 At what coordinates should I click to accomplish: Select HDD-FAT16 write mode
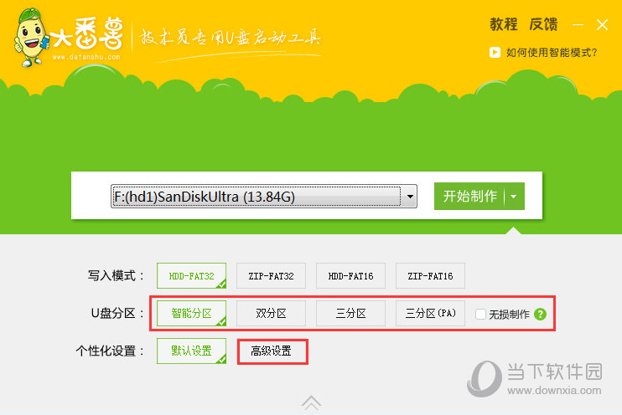click(350, 275)
